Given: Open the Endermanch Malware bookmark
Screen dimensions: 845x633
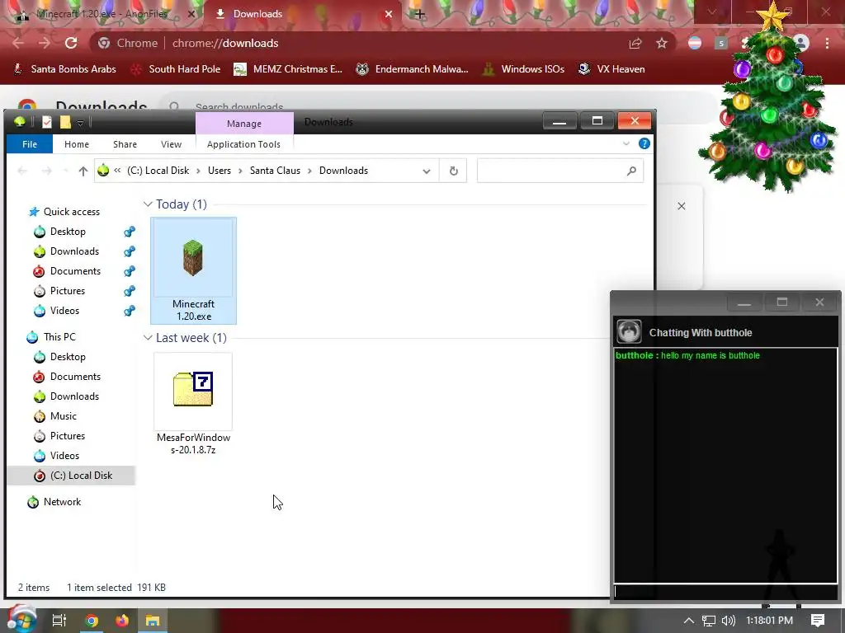Looking at the screenshot, I should click(413, 69).
